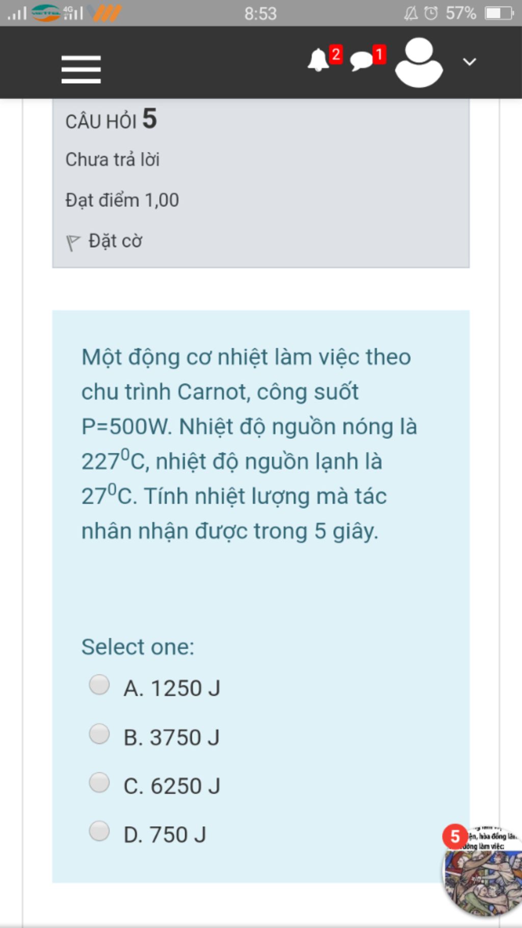Flag question with Đặt cờ link
522x928 pixels.
tap(115, 241)
